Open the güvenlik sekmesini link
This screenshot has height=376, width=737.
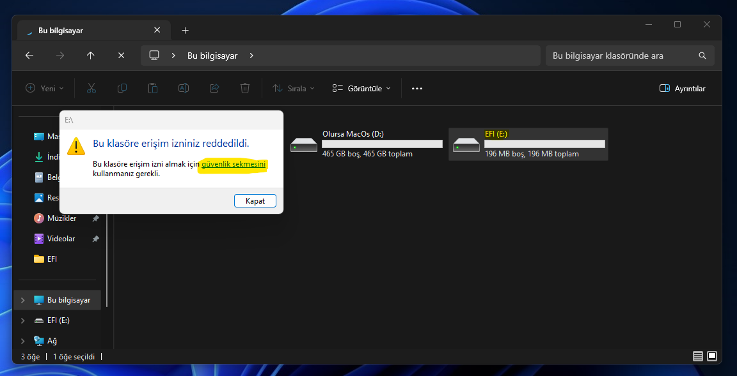point(234,165)
